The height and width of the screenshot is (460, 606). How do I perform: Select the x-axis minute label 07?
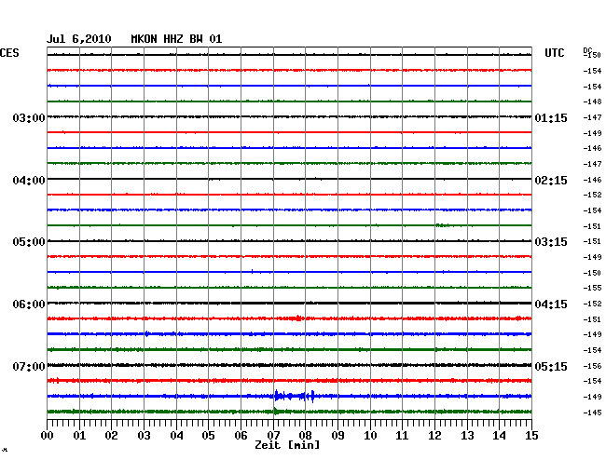point(273,435)
